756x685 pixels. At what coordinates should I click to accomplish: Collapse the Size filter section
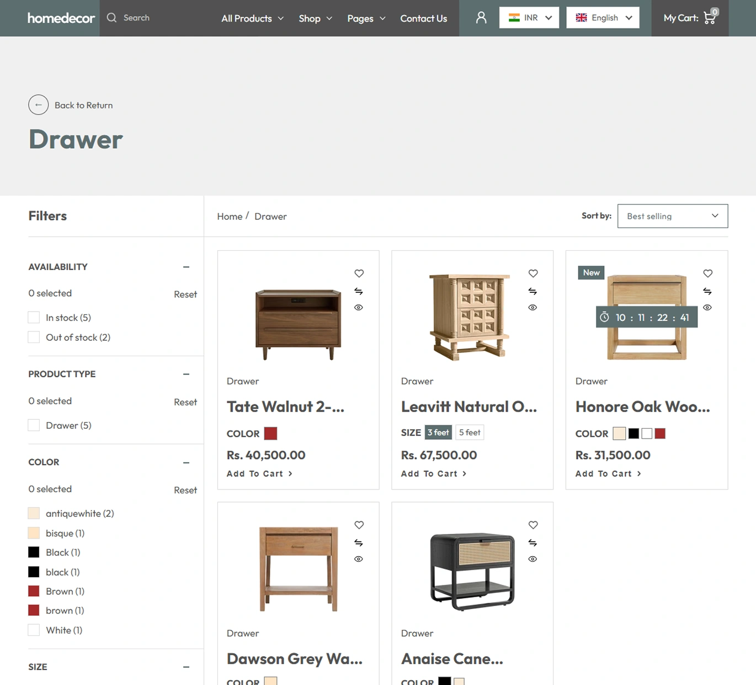point(186,667)
